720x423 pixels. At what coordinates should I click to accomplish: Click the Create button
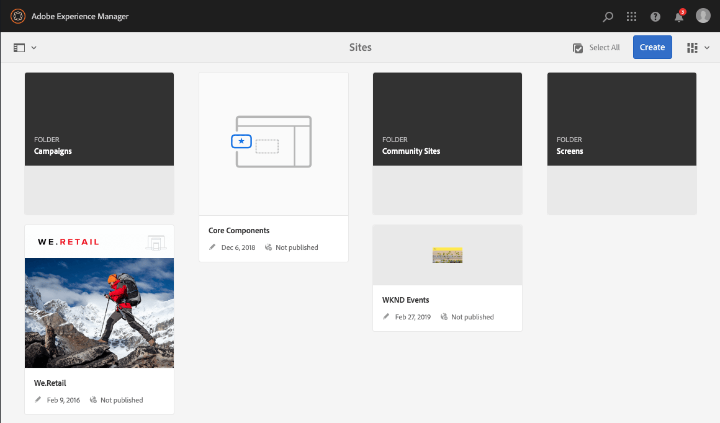(652, 47)
